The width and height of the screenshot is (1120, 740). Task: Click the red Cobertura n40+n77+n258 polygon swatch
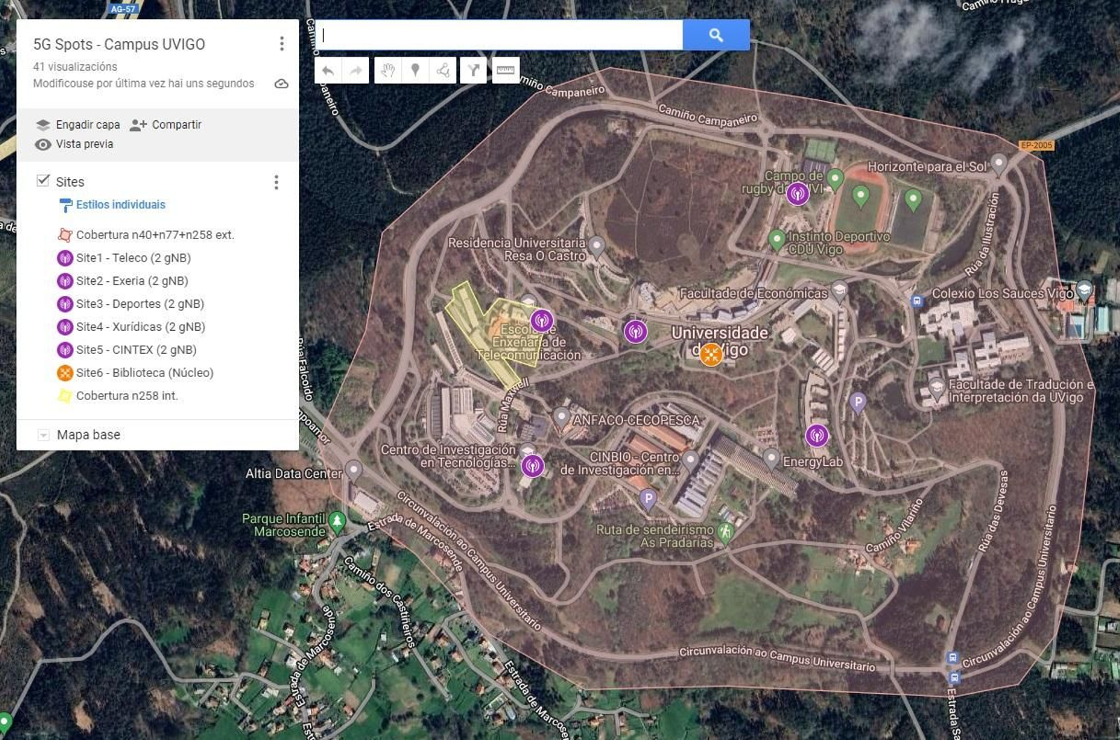[64, 235]
